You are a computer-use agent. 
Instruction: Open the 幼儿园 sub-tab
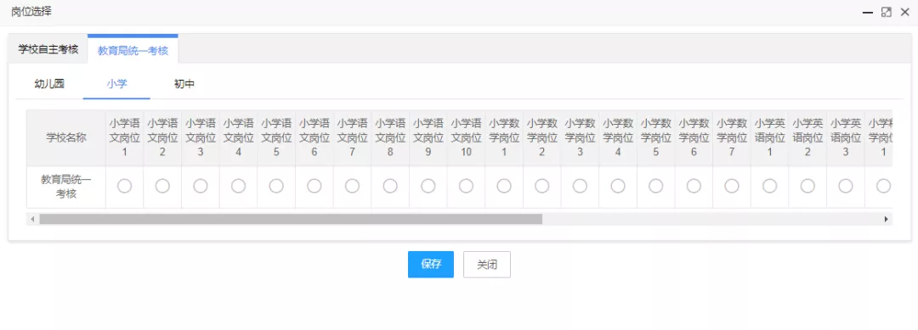click(x=49, y=84)
